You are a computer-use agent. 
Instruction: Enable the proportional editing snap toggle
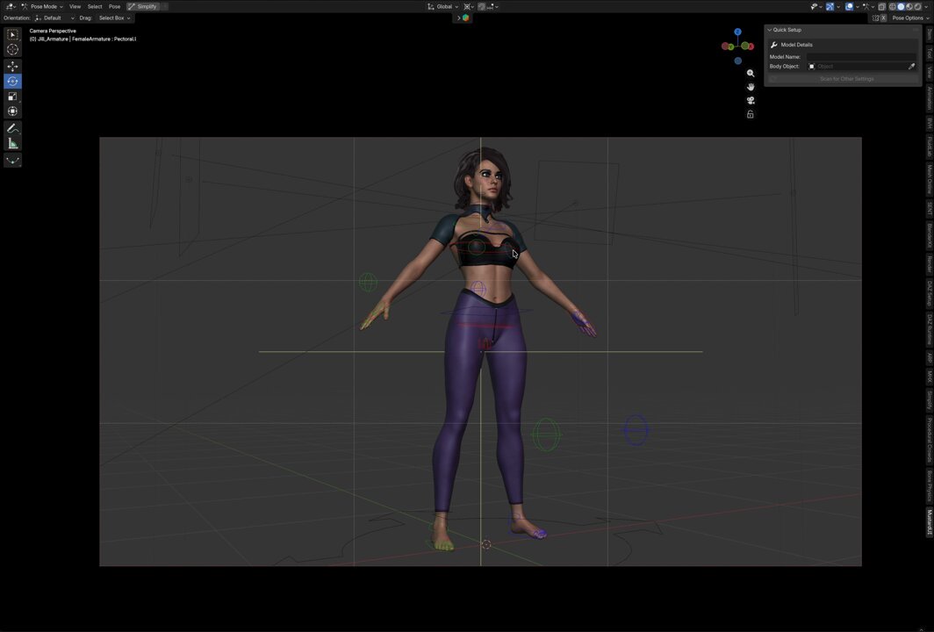484,6
